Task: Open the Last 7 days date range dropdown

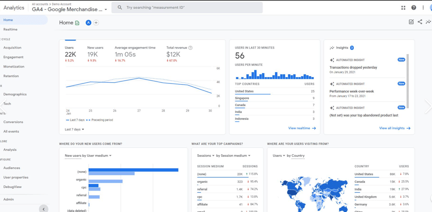Action: [x=74, y=129]
